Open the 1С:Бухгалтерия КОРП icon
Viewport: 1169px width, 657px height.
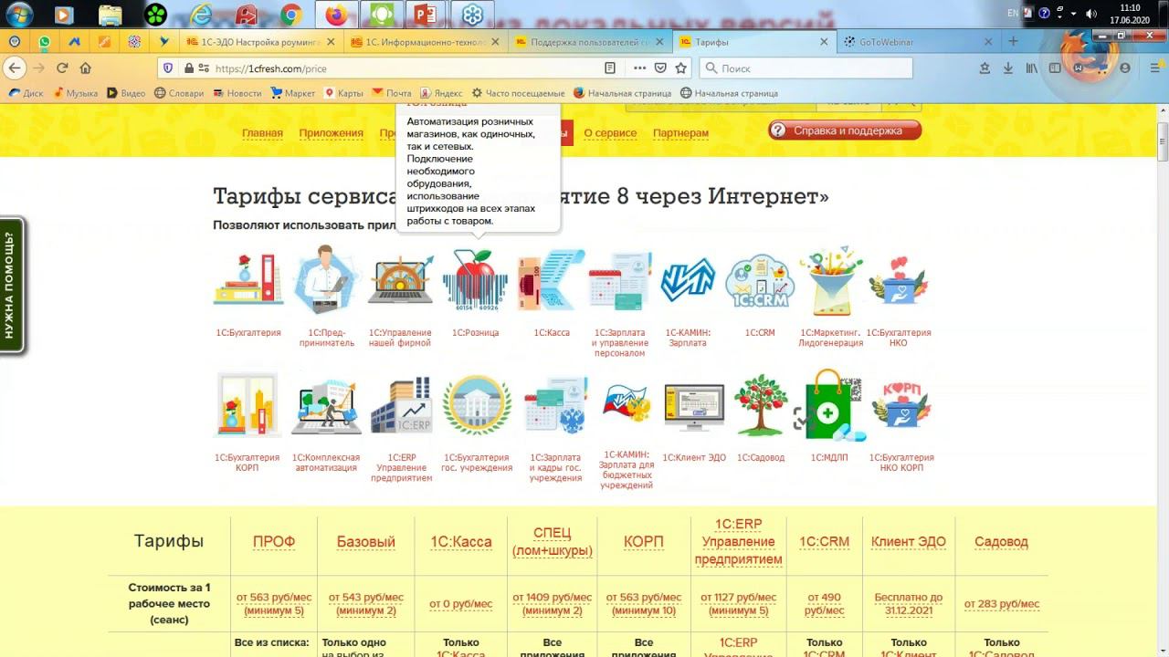pos(247,405)
